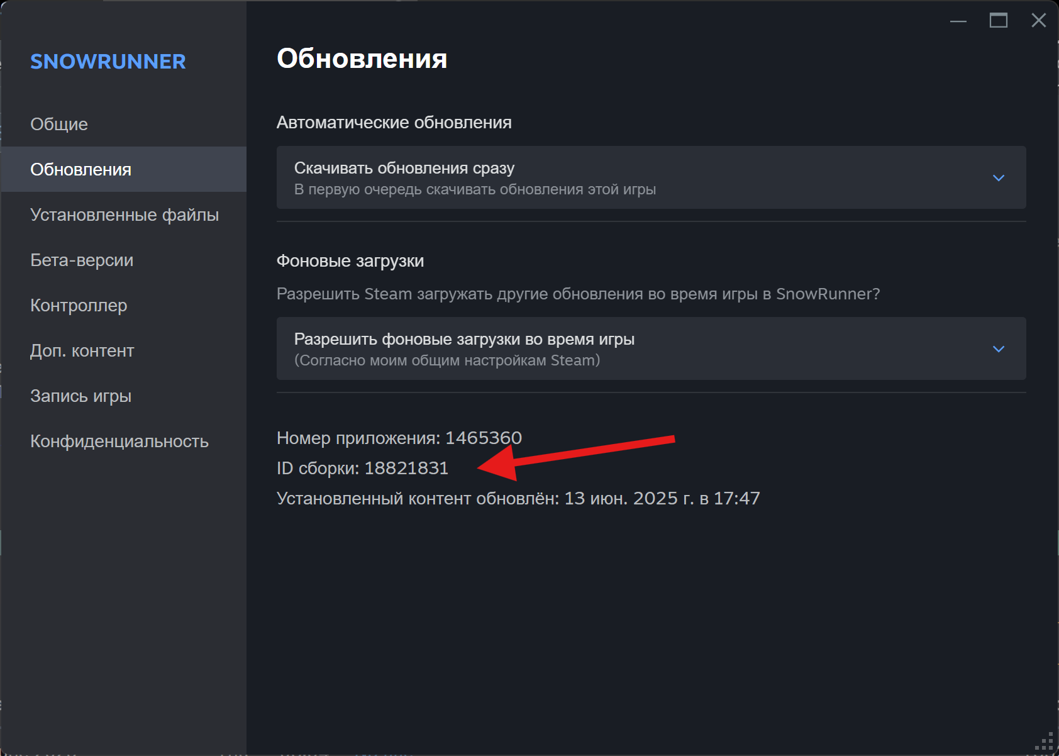The height and width of the screenshot is (756, 1059).
Task: Click the Фоновые загрузки heading
Action: (350, 260)
